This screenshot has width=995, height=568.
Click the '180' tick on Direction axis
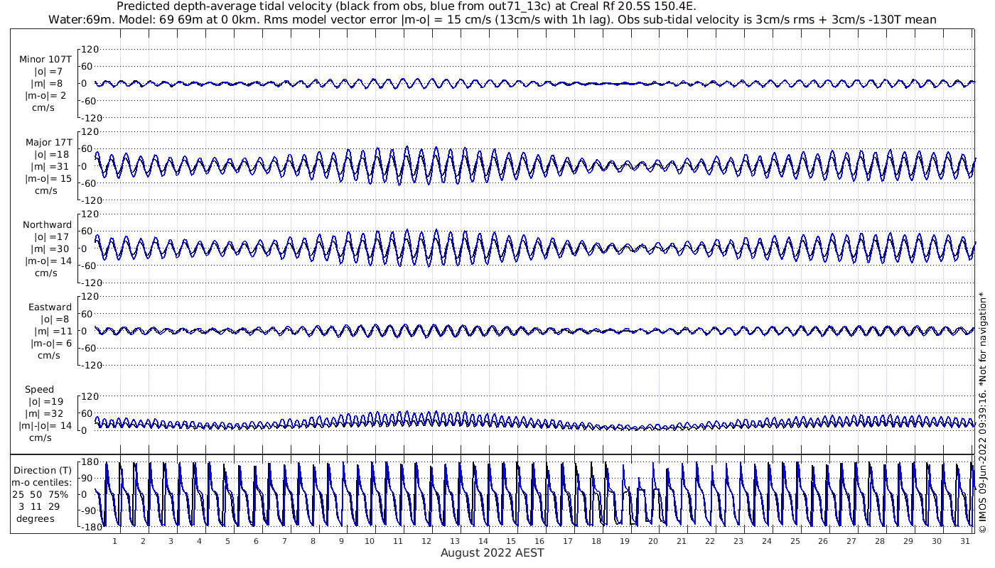pos(90,462)
